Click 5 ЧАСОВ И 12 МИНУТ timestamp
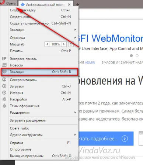The image size is (143, 165). tap(122, 62)
